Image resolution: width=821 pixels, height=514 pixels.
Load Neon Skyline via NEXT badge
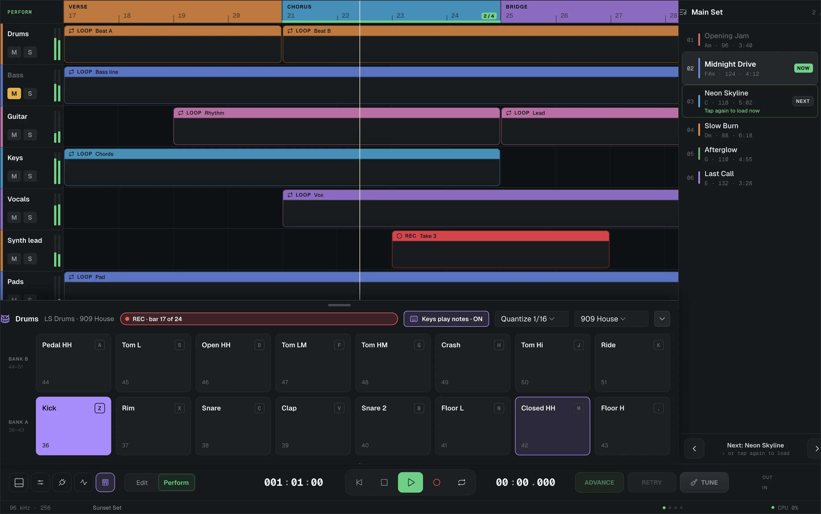(802, 101)
